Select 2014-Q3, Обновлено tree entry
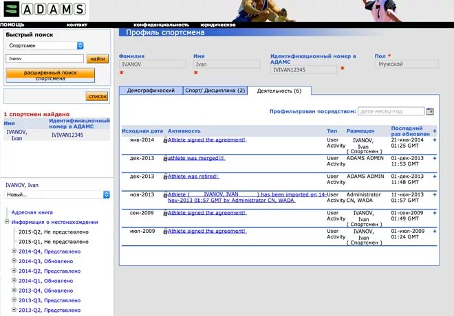The height and width of the screenshot is (316, 454). point(46,261)
